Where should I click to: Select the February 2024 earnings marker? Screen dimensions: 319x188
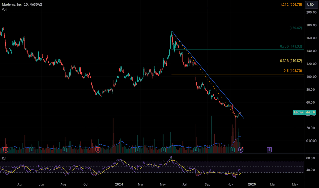click(137, 150)
